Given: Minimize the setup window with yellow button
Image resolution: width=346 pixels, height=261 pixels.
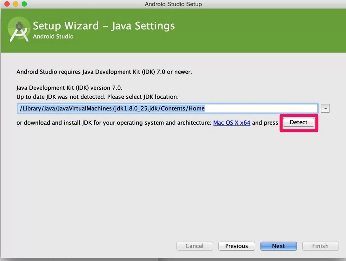Looking at the screenshot, I should 16,4.
